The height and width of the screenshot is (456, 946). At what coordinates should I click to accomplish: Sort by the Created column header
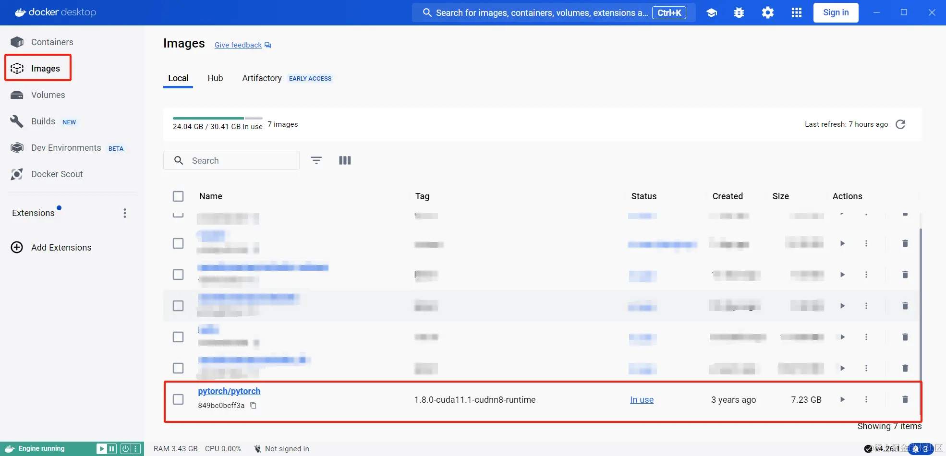(728, 196)
